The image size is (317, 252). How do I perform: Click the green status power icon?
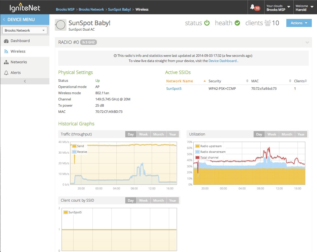point(207,23)
